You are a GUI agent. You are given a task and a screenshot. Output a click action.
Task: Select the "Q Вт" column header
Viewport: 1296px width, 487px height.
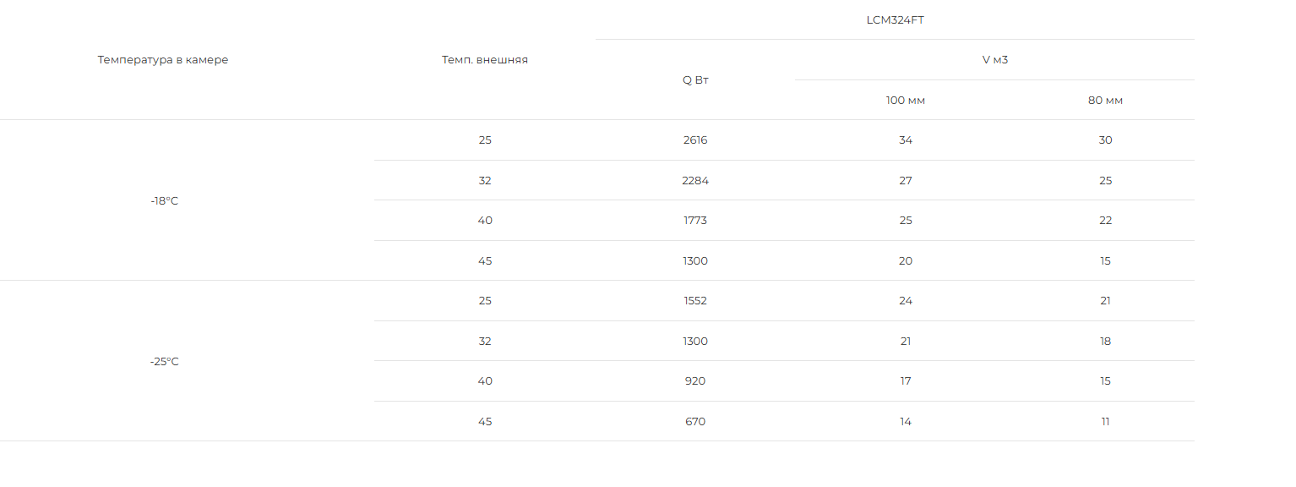coord(695,79)
